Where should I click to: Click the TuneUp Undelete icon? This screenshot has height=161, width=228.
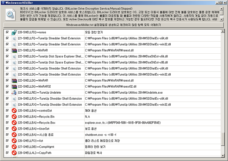[x=14, y=93]
